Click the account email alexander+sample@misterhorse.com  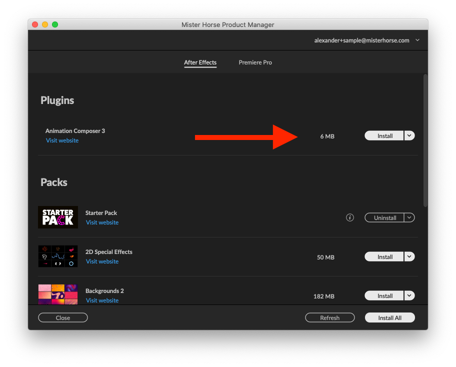361,40
